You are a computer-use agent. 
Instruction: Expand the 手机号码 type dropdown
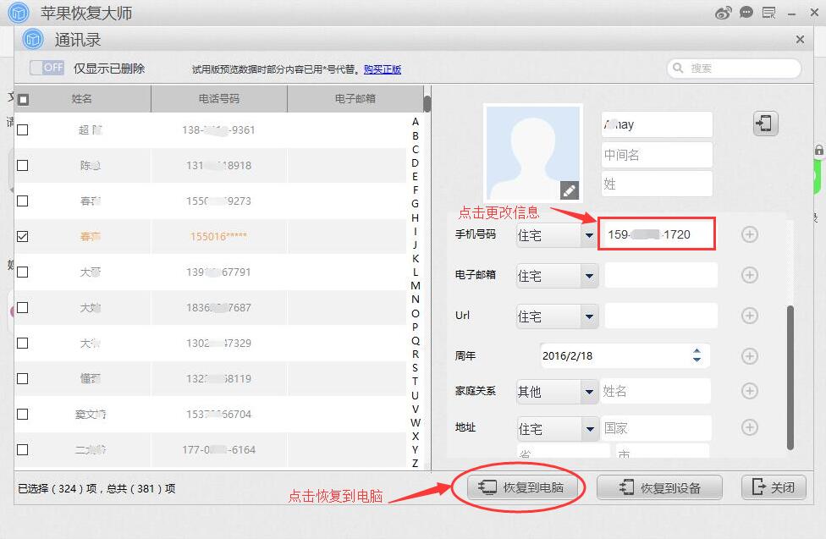coord(589,235)
